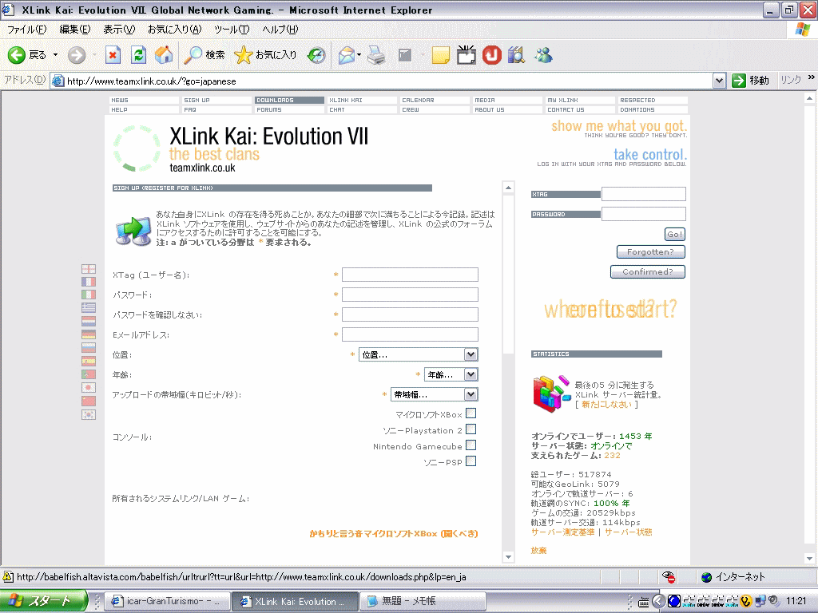Open the Back button history dropdown arrow
The width and height of the screenshot is (818, 613).
[x=55, y=55]
